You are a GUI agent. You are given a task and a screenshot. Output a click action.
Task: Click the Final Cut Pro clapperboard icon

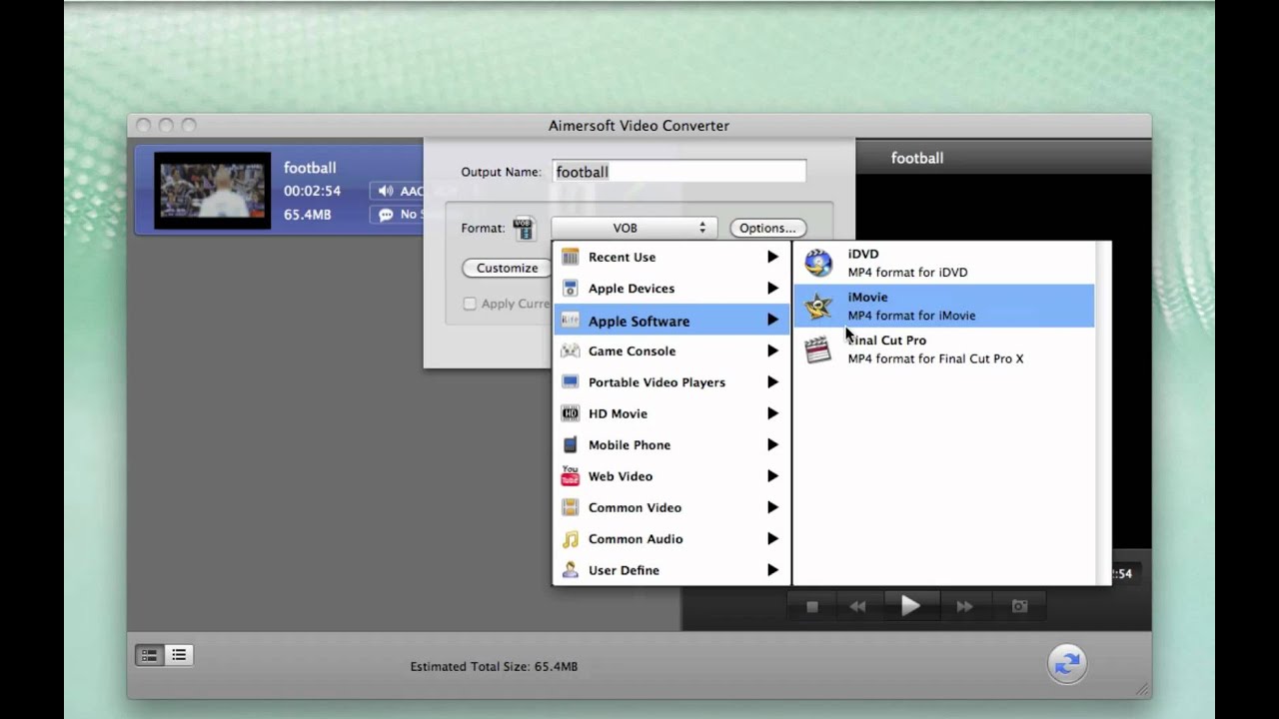[818, 350]
